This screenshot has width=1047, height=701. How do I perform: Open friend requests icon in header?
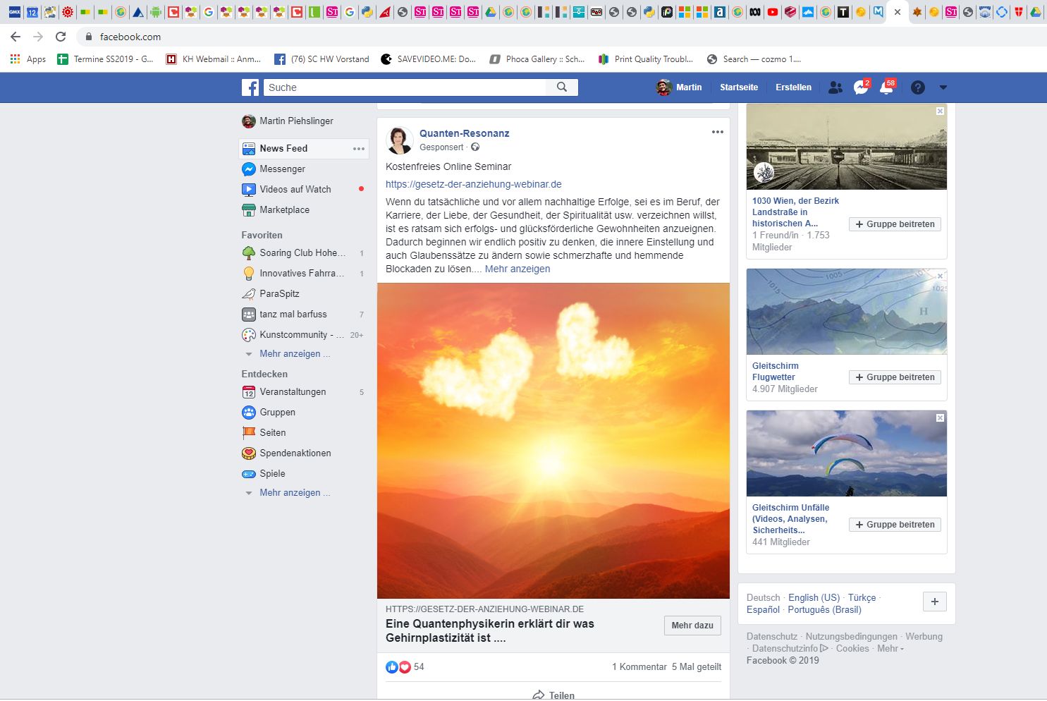(835, 87)
